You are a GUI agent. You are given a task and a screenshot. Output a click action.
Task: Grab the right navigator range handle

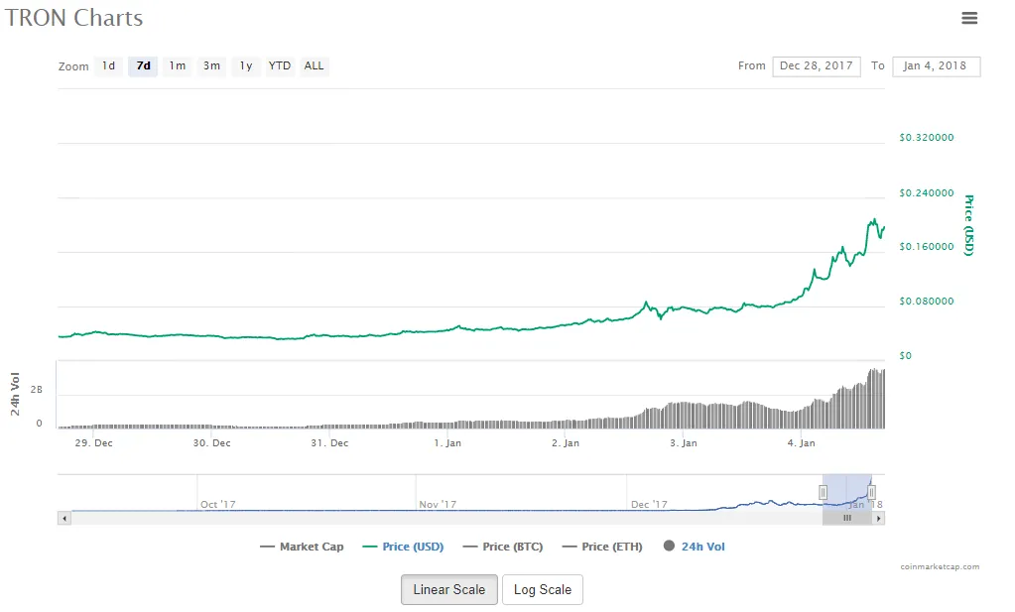click(871, 493)
